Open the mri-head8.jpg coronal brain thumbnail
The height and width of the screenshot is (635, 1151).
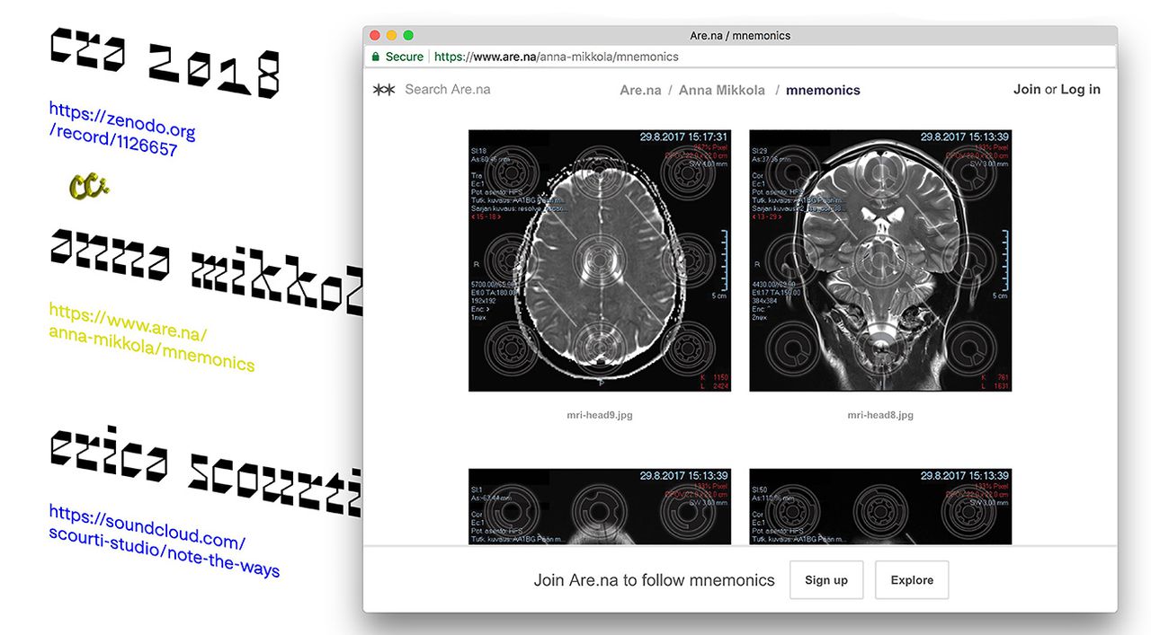pos(880,260)
